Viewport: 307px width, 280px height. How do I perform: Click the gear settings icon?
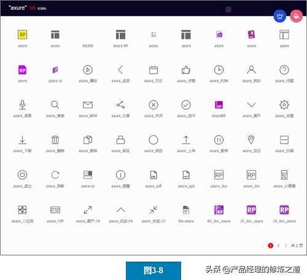point(284,105)
